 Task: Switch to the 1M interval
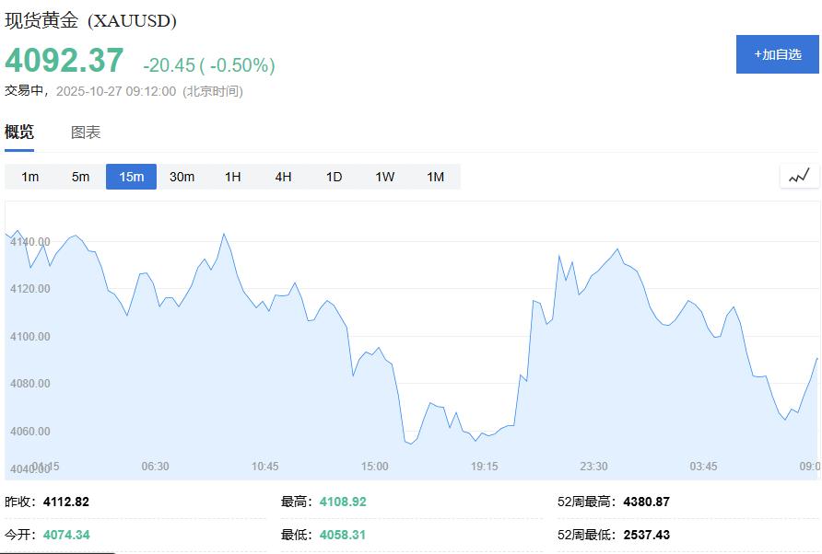click(434, 176)
